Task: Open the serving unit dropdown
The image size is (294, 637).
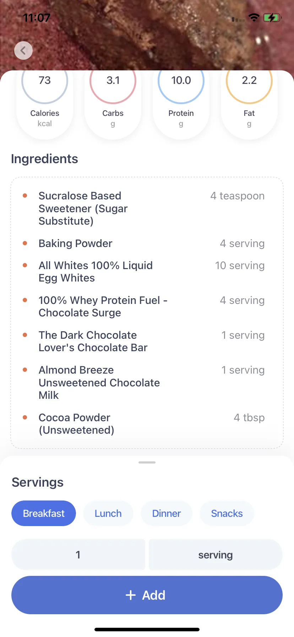Action: click(216, 555)
